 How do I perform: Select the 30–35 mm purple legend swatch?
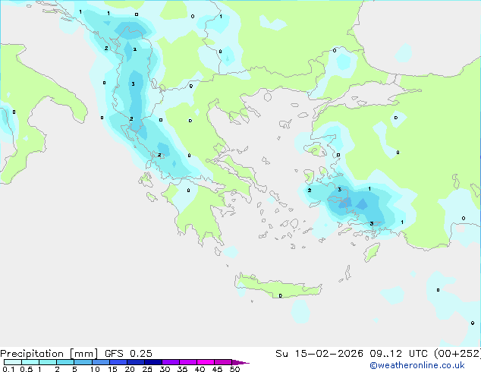pos(170,362)
